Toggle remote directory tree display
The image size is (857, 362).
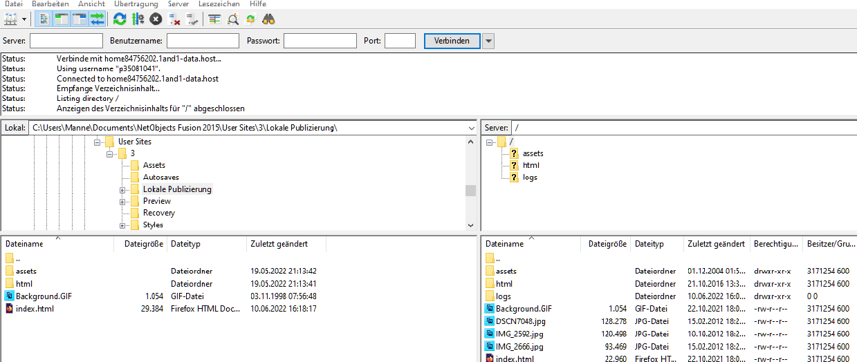click(x=79, y=19)
